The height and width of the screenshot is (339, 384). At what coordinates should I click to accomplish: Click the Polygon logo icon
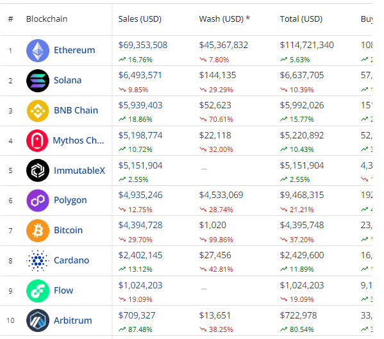pos(38,201)
